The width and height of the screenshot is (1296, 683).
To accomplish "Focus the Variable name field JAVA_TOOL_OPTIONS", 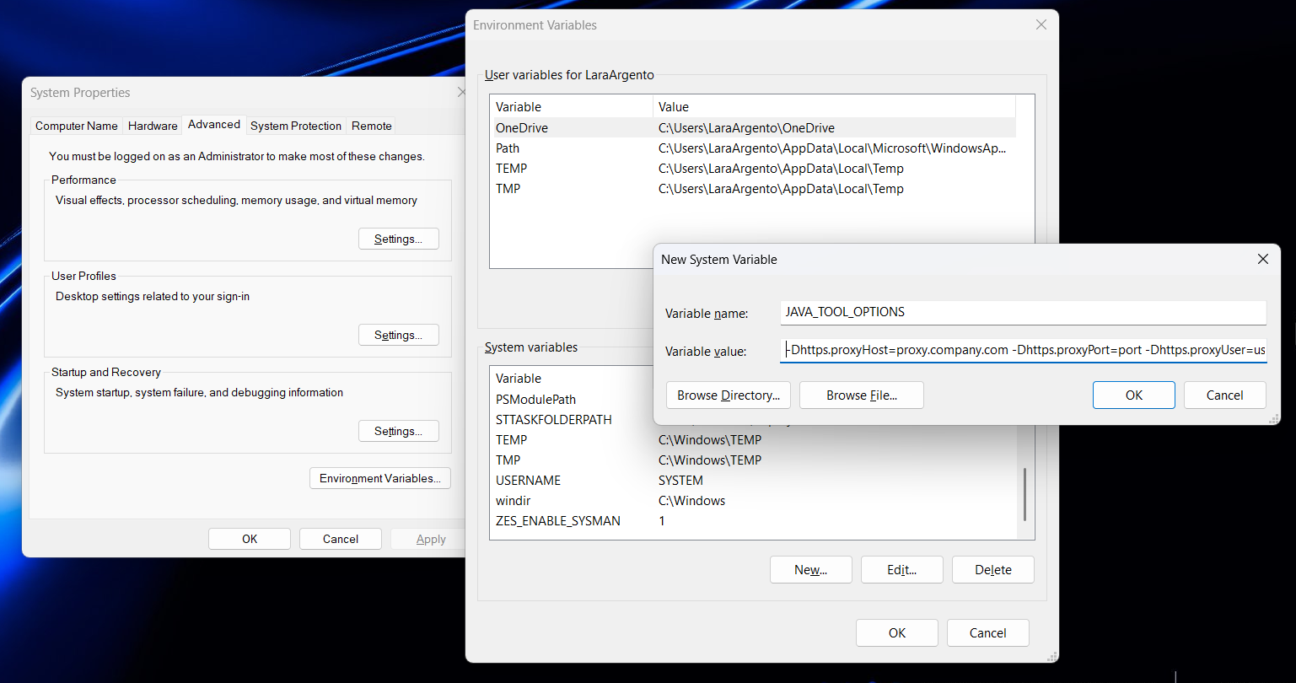I will [x=1023, y=312].
